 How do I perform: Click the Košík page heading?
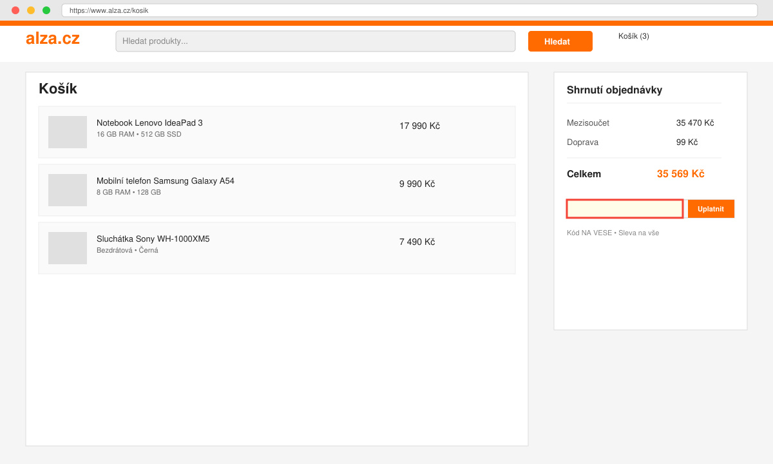point(58,89)
